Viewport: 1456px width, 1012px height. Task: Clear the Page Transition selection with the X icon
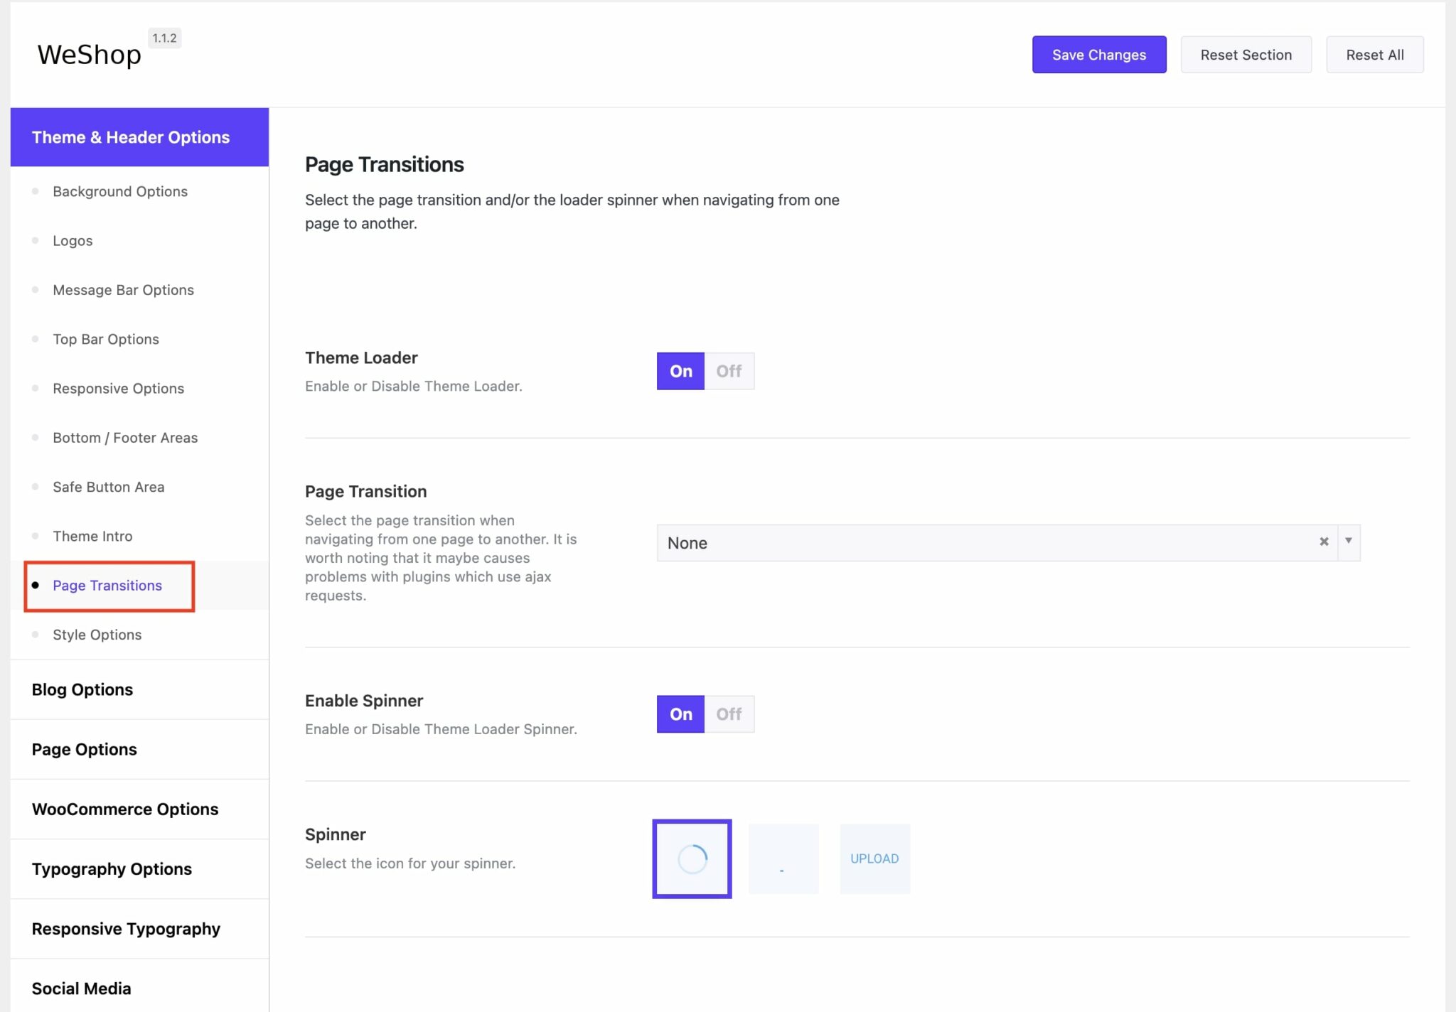[x=1324, y=542]
